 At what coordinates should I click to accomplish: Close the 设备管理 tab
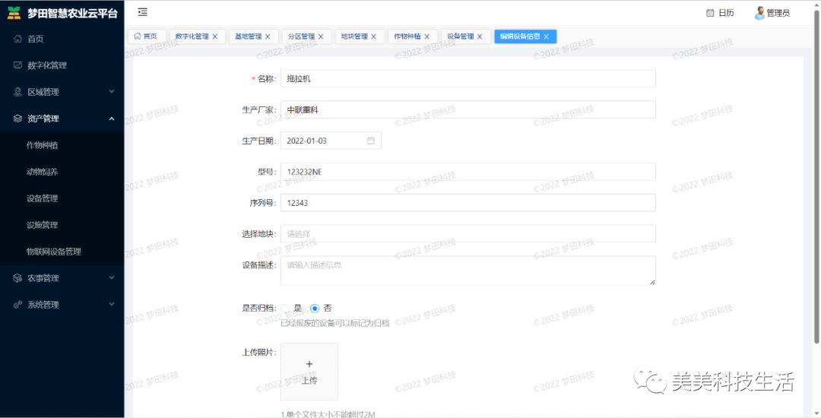(x=480, y=36)
